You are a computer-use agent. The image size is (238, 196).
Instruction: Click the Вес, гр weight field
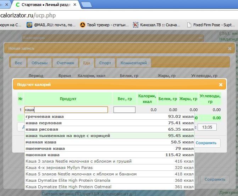[x=124, y=110]
